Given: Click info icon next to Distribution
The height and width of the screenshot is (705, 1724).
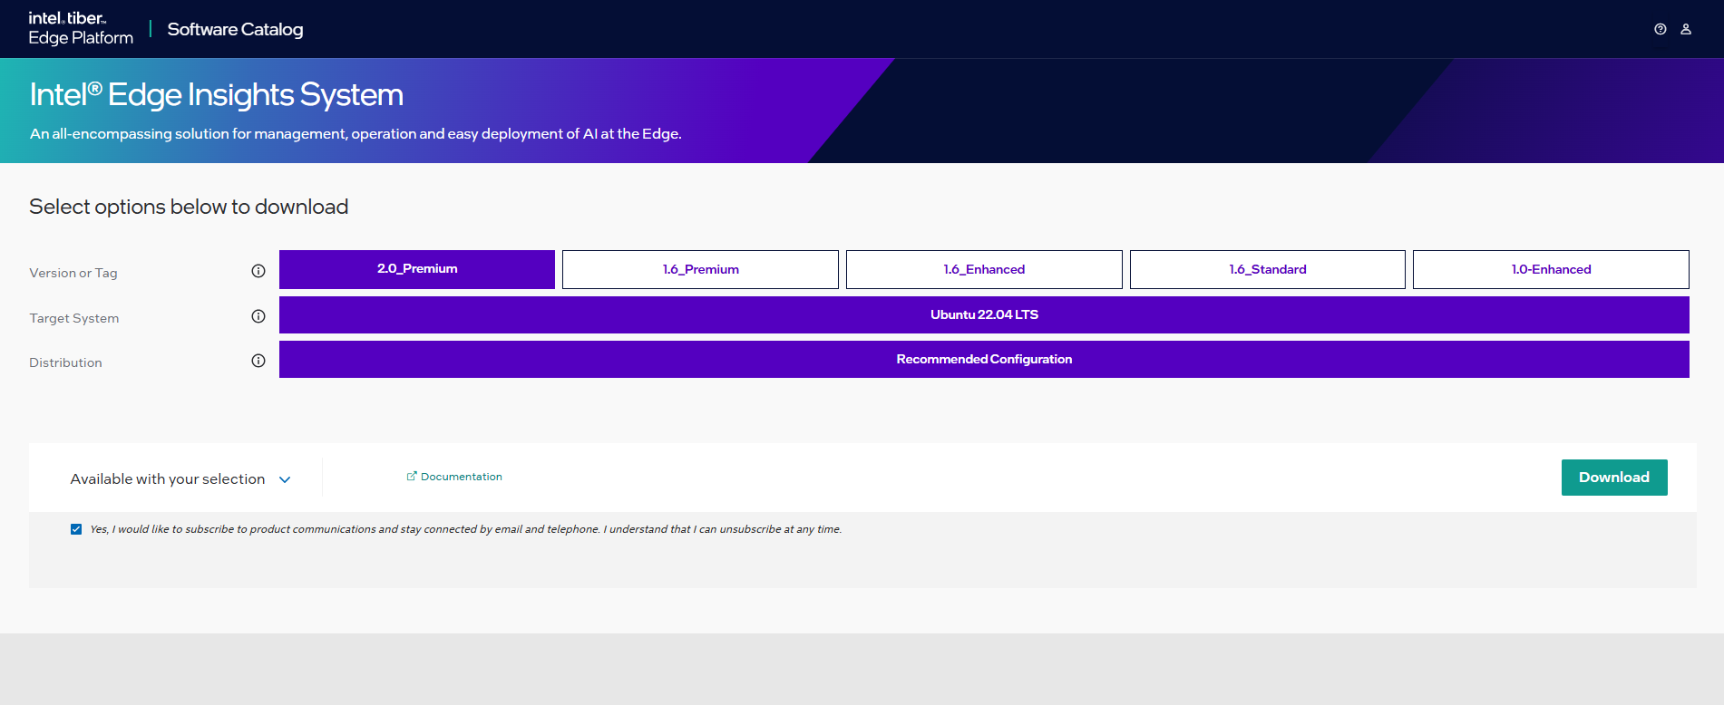Looking at the screenshot, I should pyautogui.click(x=258, y=361).
